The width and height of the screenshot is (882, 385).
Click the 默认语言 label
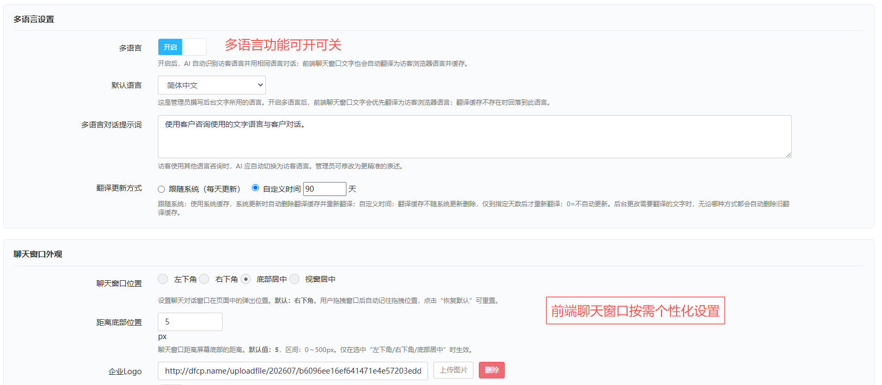pyautogui.click(x=126, y=85)
